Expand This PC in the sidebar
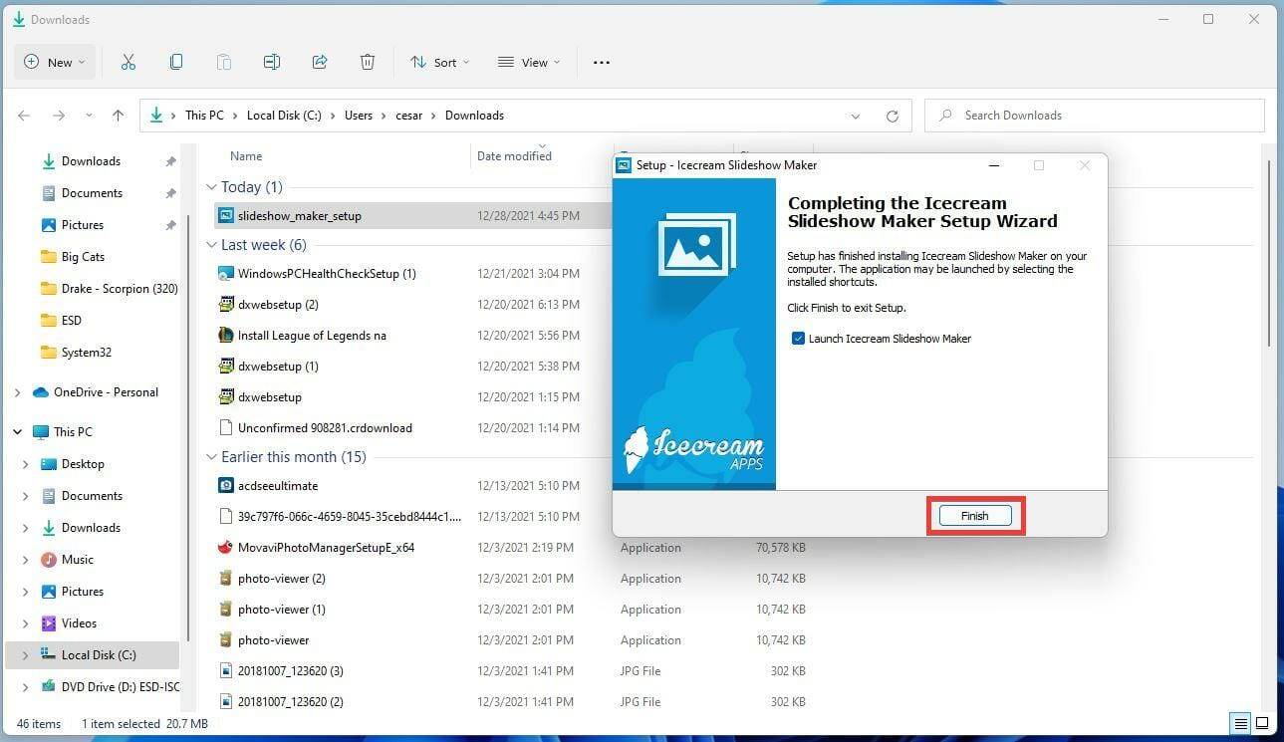 (x=17, y=431)
